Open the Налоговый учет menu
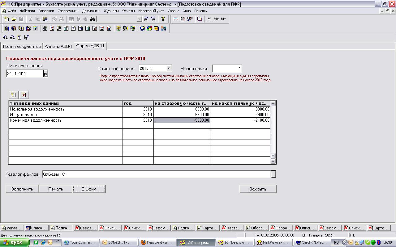Screen dimensions: 396x247 click(x=151, y=11)
